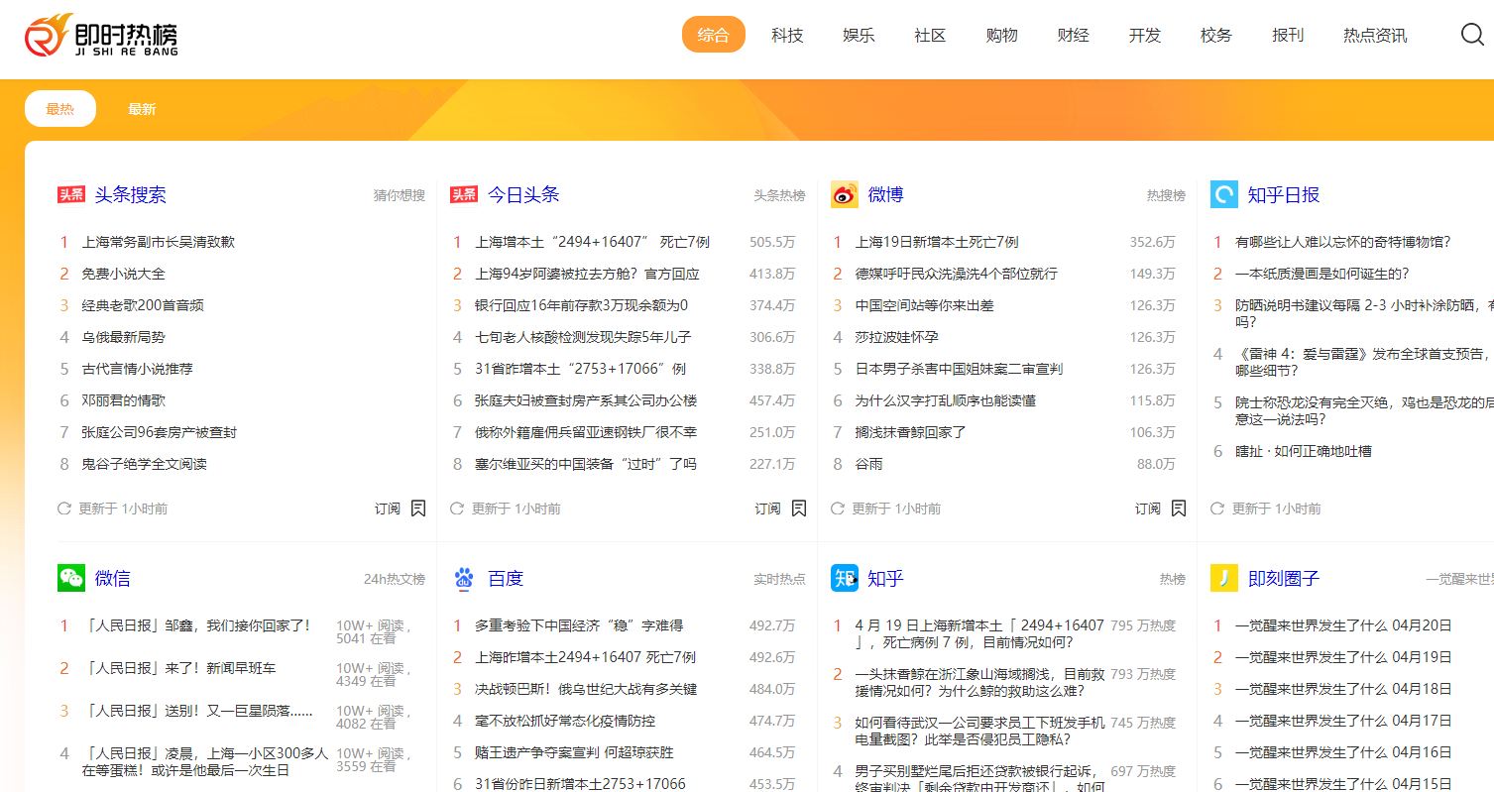Open the 娱乐 navigation tab
The width and height of the screenshot is (1494, 792).
[859, 35]
